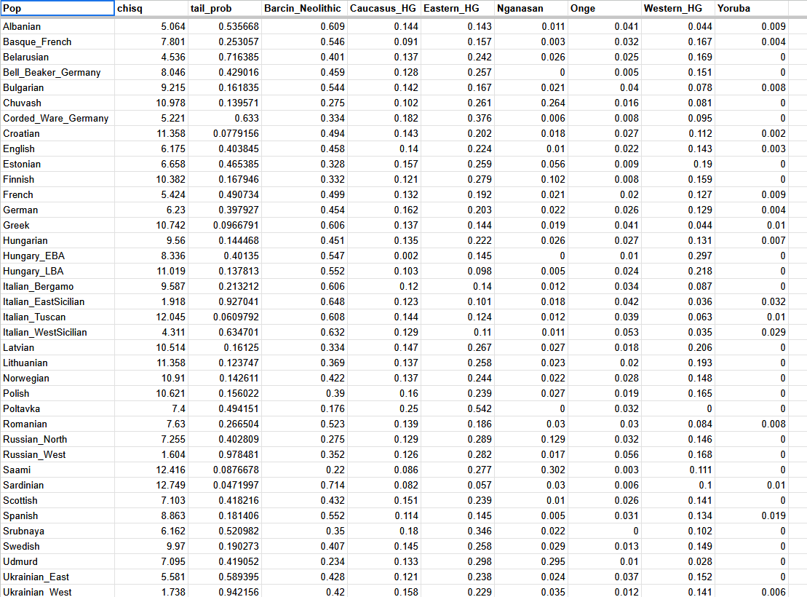The width and height of the screenshot is (807, 597).
Task: Click the German row label
Action: [x=20, y=210]
